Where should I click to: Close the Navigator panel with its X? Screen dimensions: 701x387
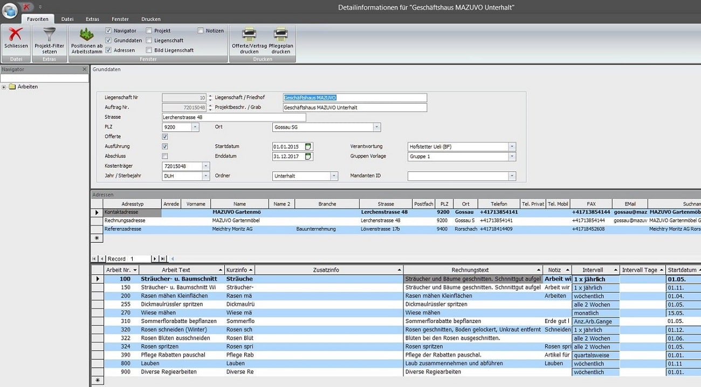[x=85, y=69]
